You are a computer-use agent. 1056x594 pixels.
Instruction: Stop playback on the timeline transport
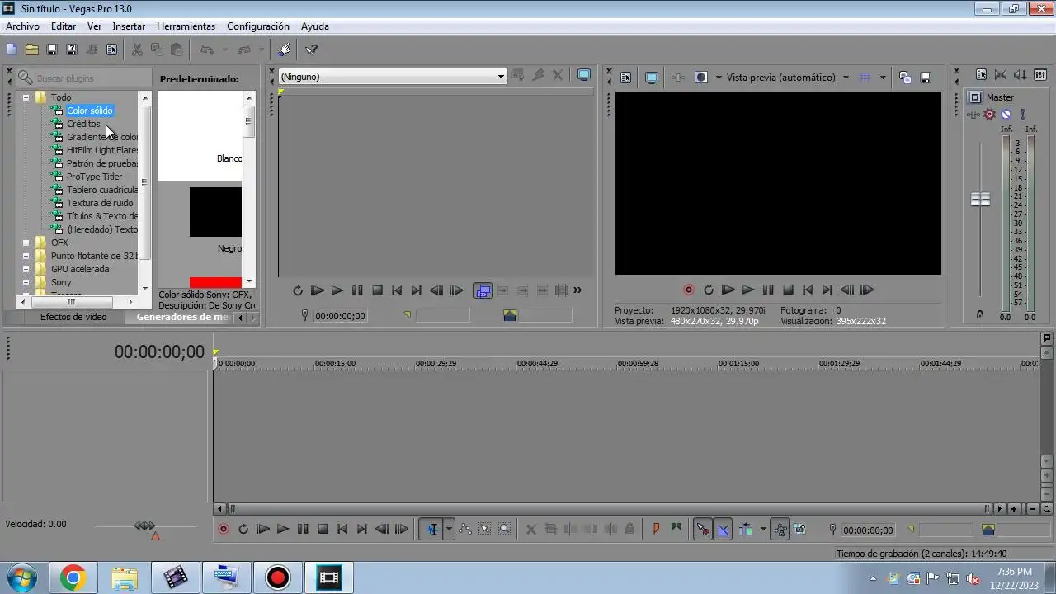(x=323, y=530)
